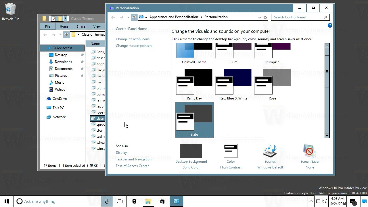The width and height of the screenshot is (368, 207).
Task: Click Change desktop icons link
Action: pyautogui.click(x=133, y=39)
